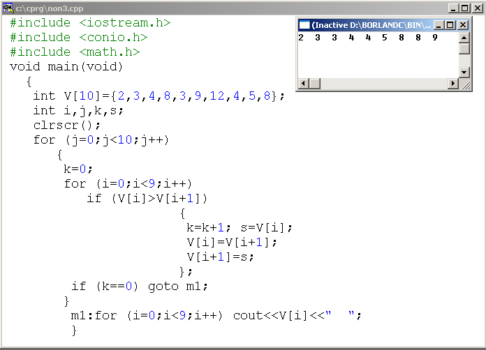Click the 'int i,j,k,s;' line
This screenshot has width=486, height=350.
coord(78,111)
